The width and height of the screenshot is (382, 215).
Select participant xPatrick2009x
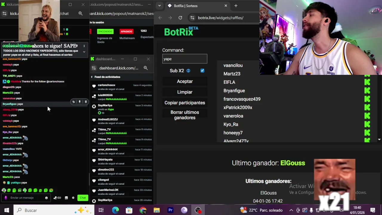click(238, 107)
